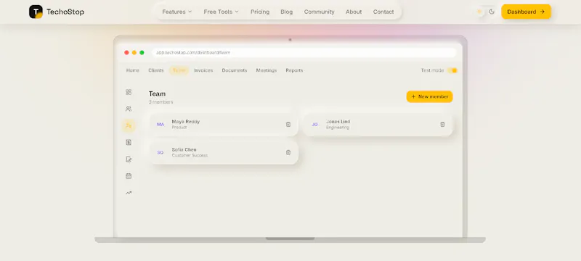The width and height of the screenshot is (581, 261).
Task: Navigate to the About page
Action: click(354, 12)
